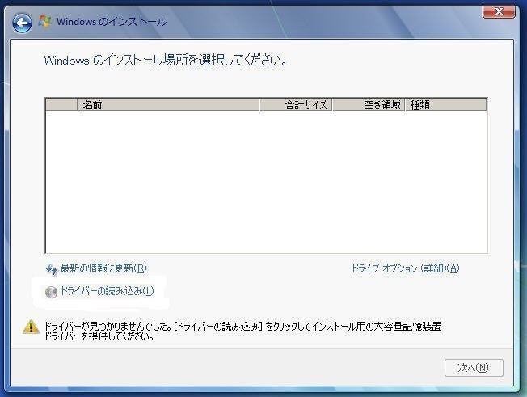The height and width of the screenshot is (397, 527).
Task: Click the Windows のインストール場所 heading text
Action: pyautogui.click(x=166, y=61)
